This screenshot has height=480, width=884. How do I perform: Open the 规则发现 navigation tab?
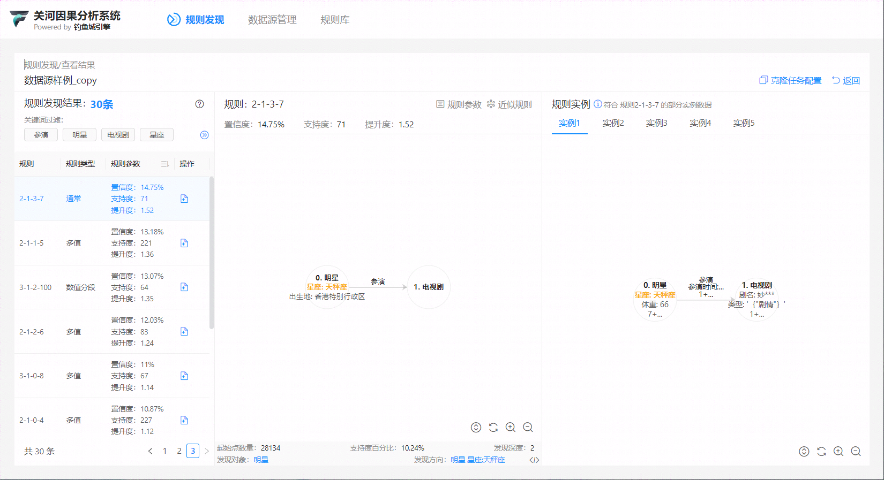pos(196,20)
